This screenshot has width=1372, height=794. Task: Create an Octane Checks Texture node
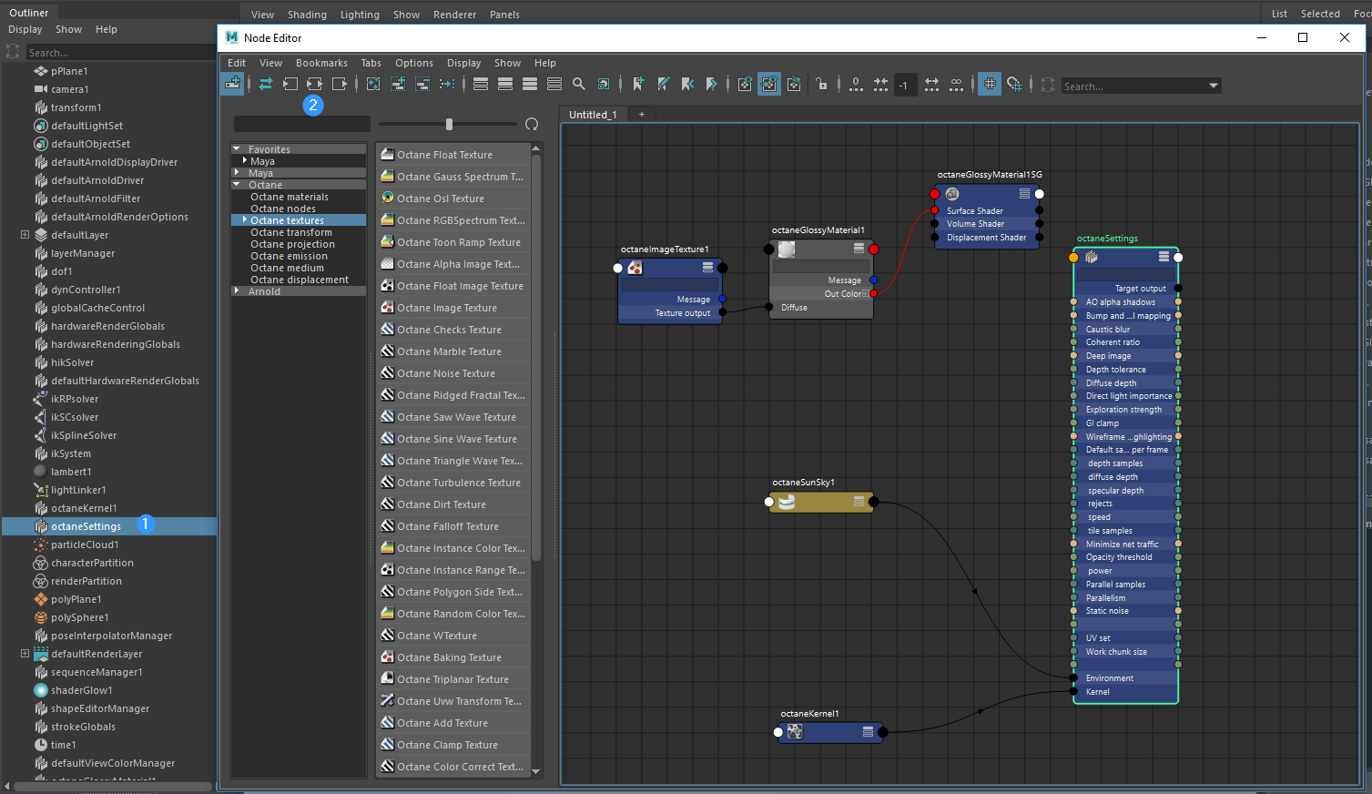(x=453, y=330)
